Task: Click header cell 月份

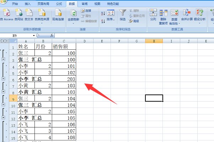Action: pos(43,47)
